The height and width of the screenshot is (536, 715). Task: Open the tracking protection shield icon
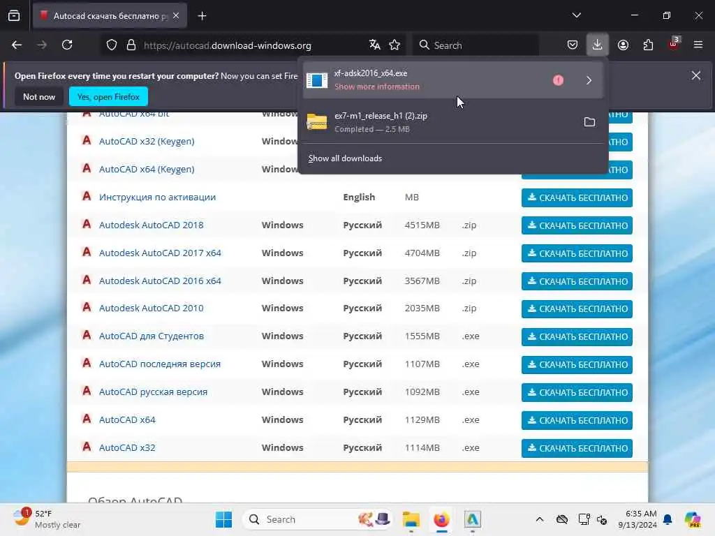(x=112, y=45)
